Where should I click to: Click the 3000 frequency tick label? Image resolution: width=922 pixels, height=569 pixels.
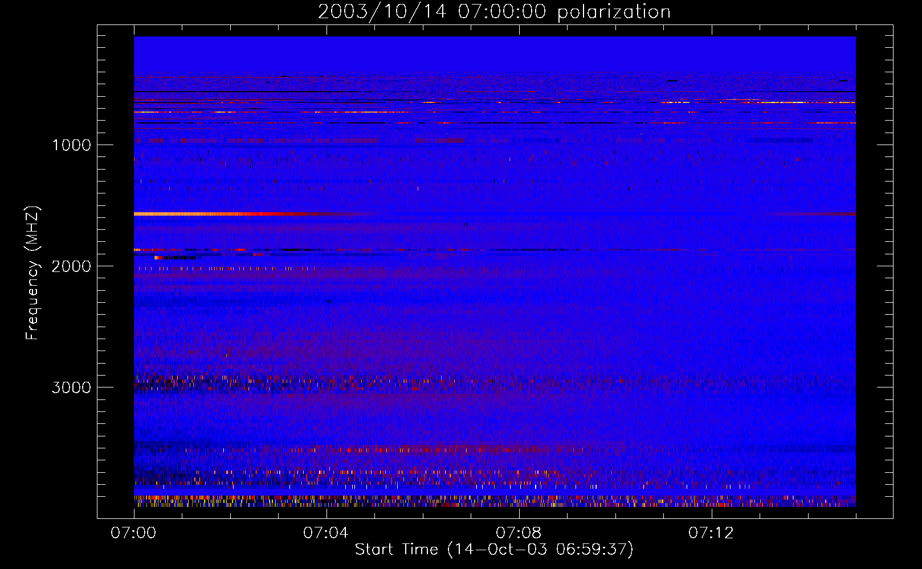point(71,387)
